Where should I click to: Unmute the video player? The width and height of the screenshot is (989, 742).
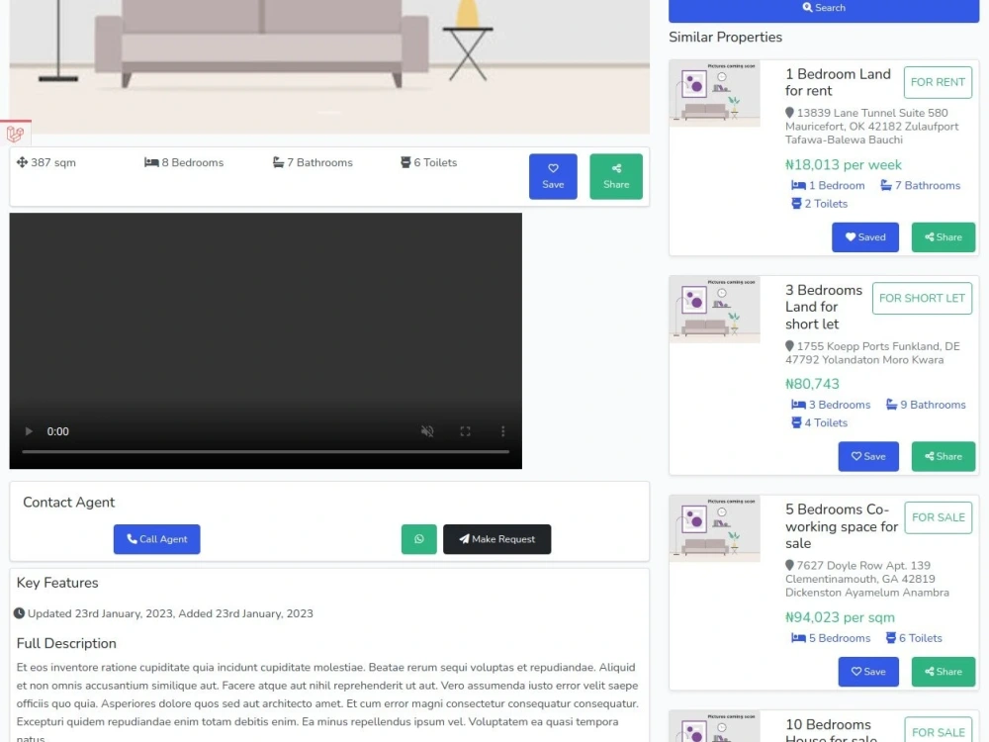coord(427,431)
